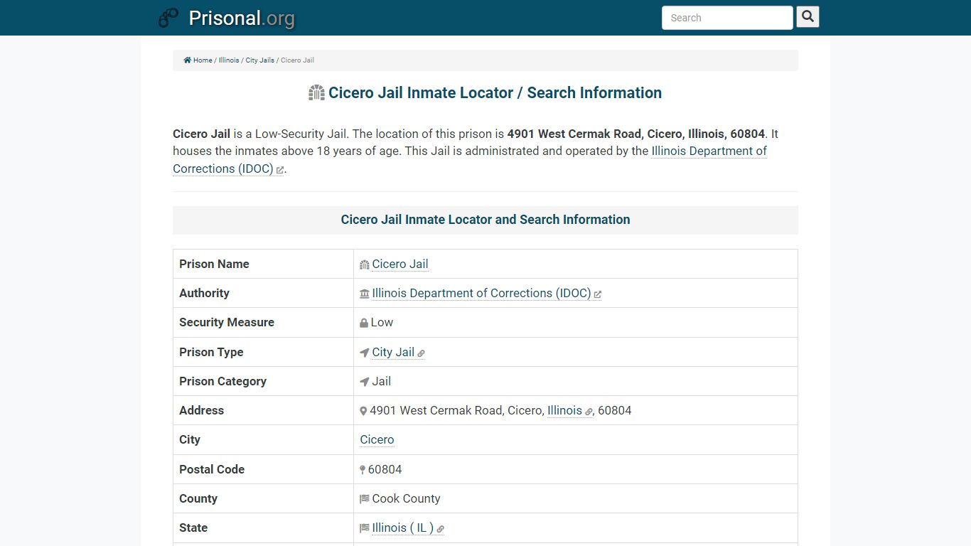Select the City label cell
The height and width of the screenshot is (546, 971).
tap(263, 439)
